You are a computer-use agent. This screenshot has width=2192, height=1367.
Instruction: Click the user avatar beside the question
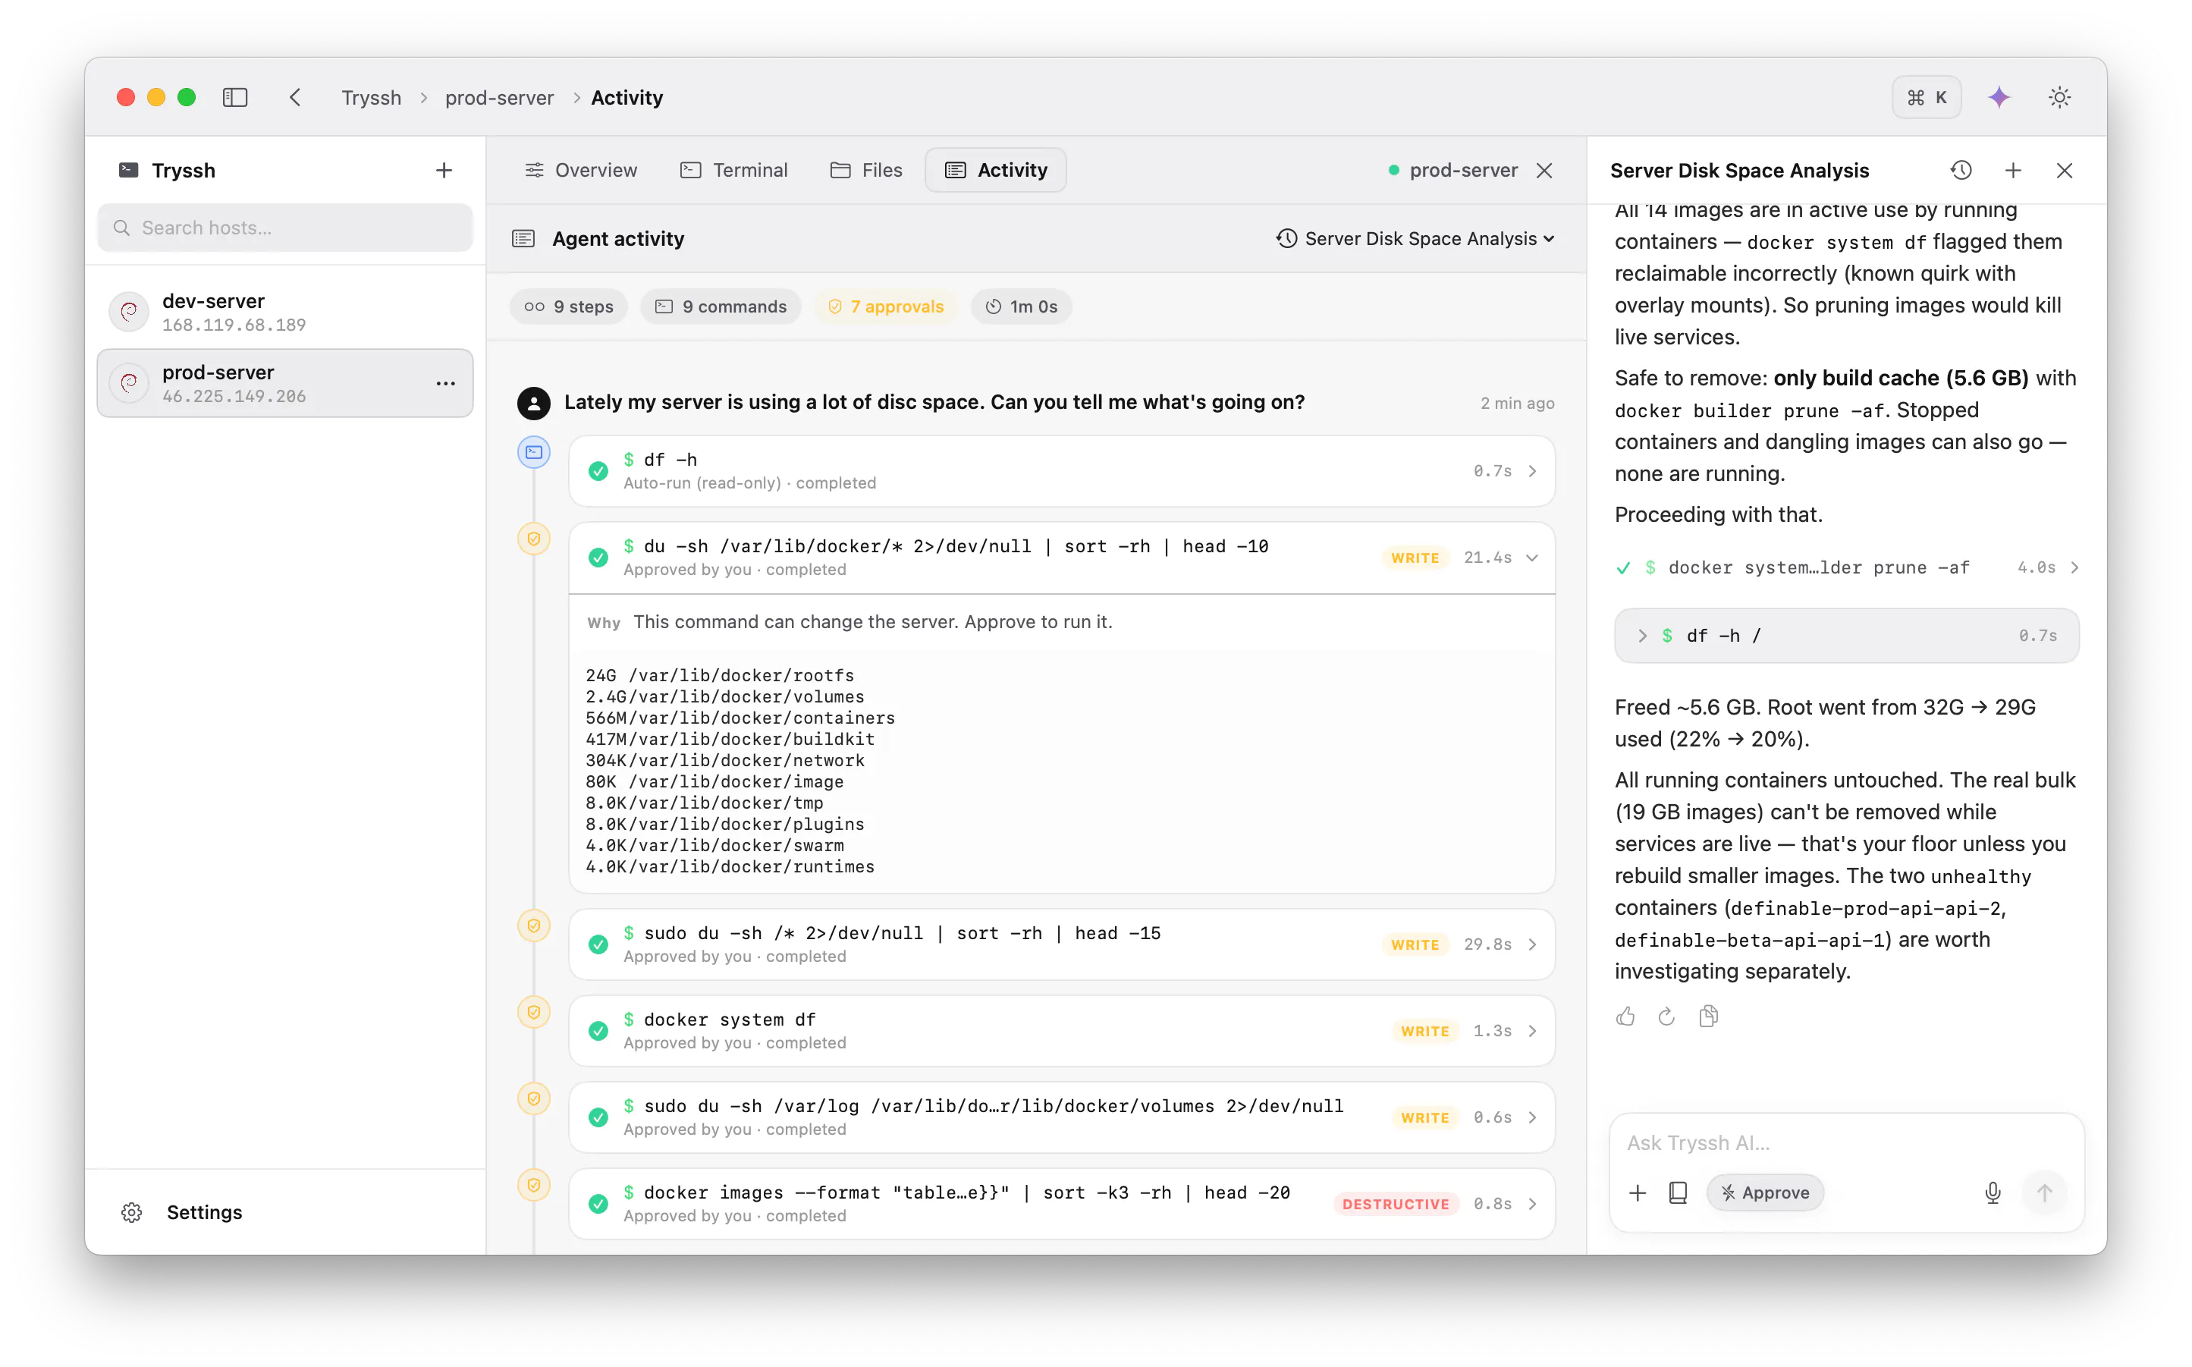(533, 402)
